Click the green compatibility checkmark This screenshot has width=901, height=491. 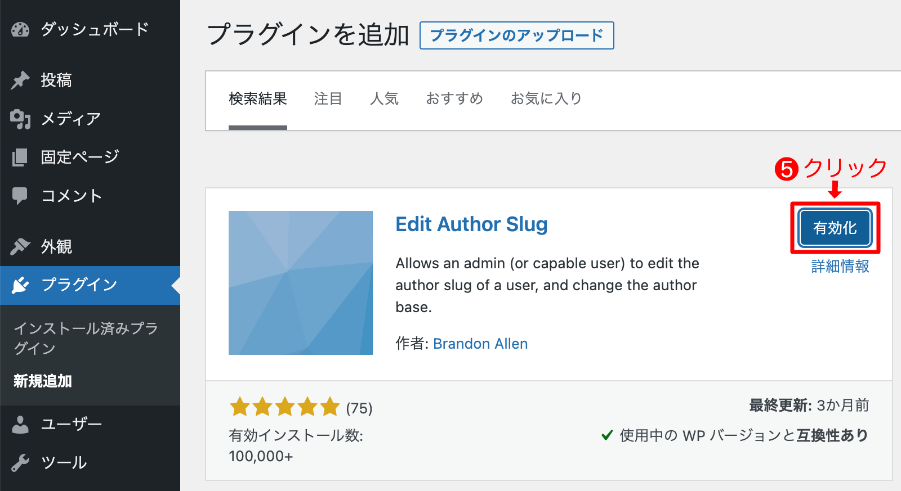[x=607, y=435]
